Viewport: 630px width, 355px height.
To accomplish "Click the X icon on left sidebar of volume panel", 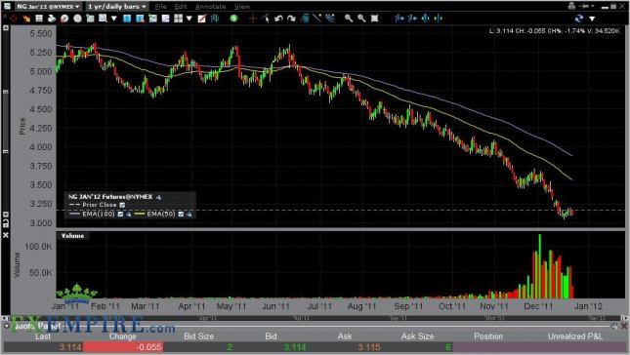I will pyautogui.click(x=6, y=235).
